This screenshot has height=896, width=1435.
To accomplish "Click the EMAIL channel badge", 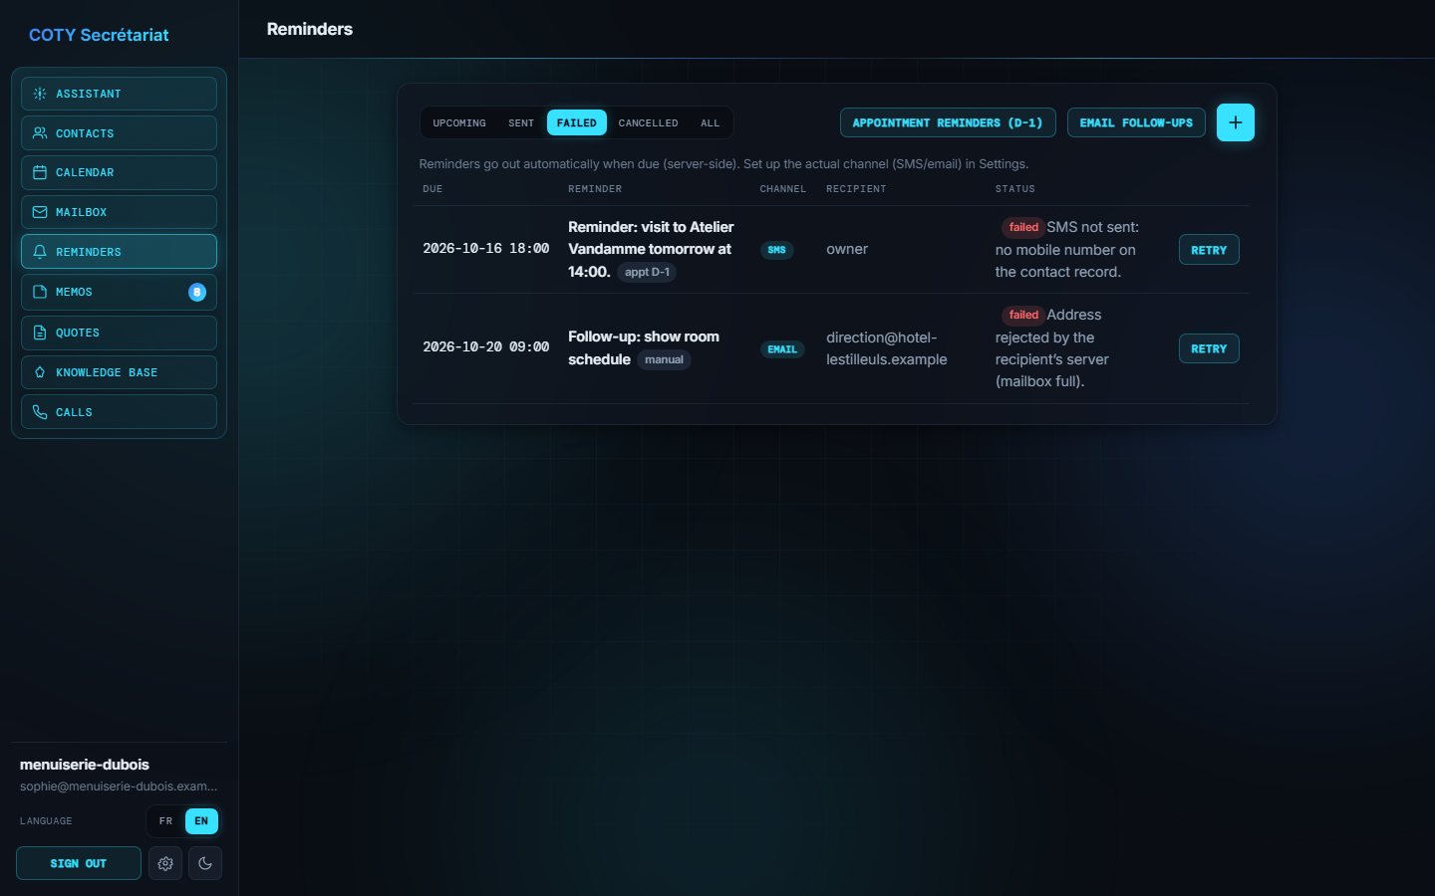I will coord(782,349).
